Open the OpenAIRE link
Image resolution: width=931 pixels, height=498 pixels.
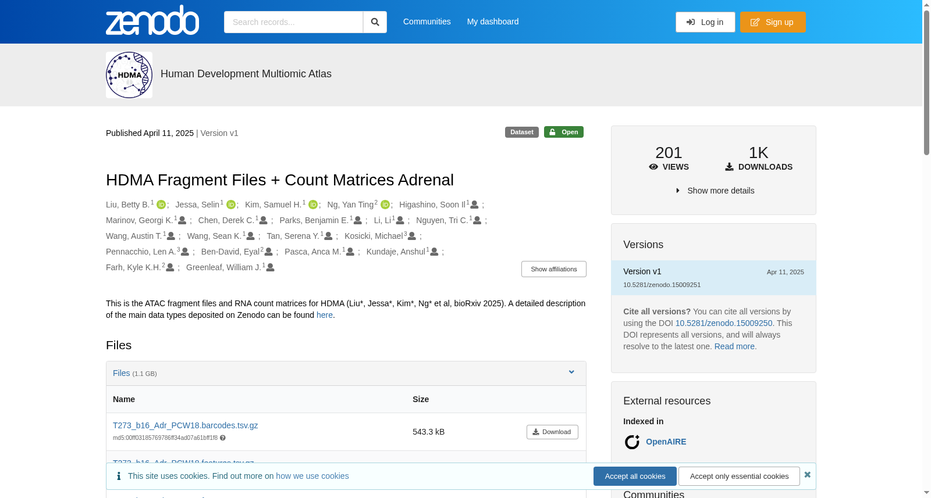pos(666,442)
